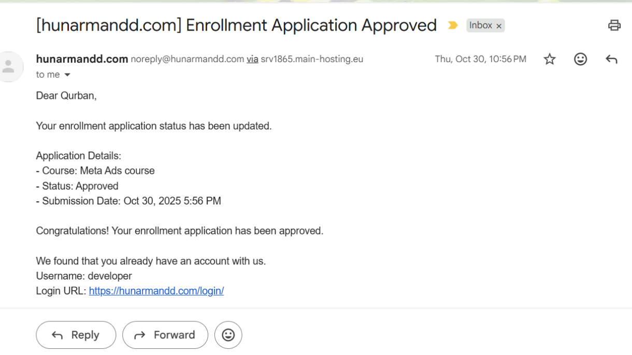Open the hunarmandd.com login URL link
The height and width of the screenshot is (355, 632).
[x=156, y=291]
